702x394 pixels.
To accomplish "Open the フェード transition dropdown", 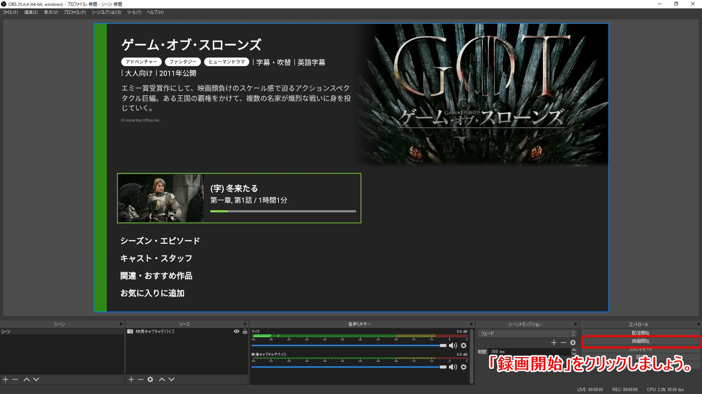I will click(527, 333).
